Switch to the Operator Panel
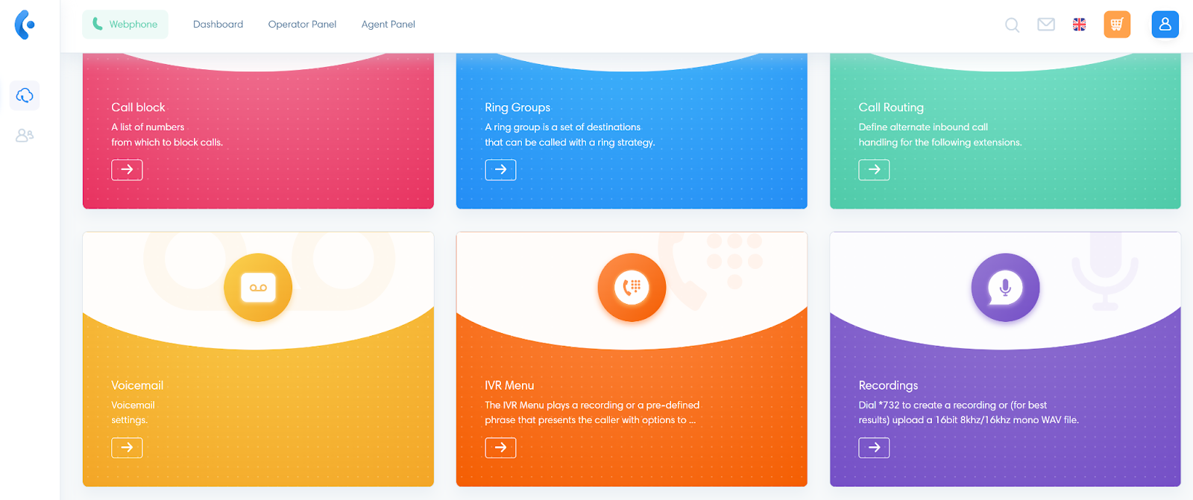The height and width of the screenshot is (500, 1193). click(x=302, y=25)
